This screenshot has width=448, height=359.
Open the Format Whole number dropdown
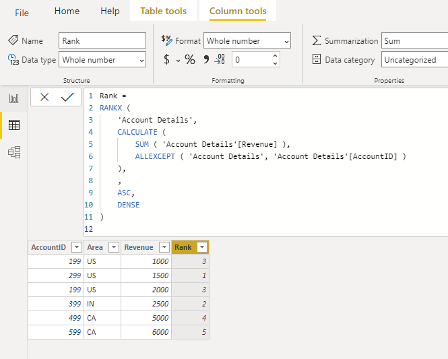pyautogui.click(x=247, y=40)
